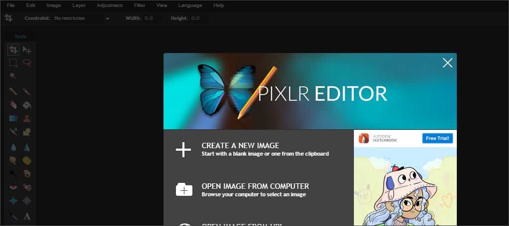
Task: Open the Adjustment menu
Action: coord(110,5)
